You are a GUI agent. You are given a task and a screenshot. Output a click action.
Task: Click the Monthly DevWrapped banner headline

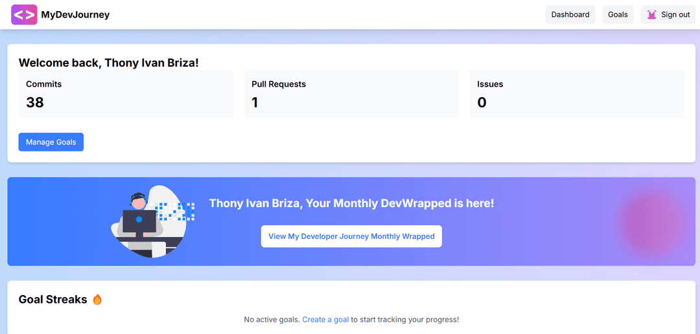point(351,203)
